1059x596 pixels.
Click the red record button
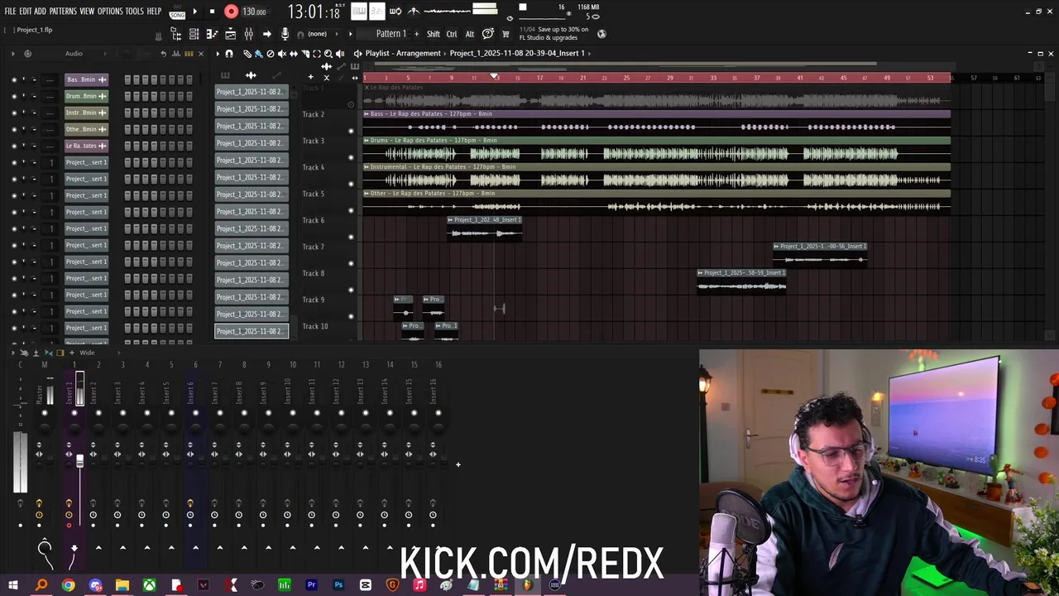[231, 12]
